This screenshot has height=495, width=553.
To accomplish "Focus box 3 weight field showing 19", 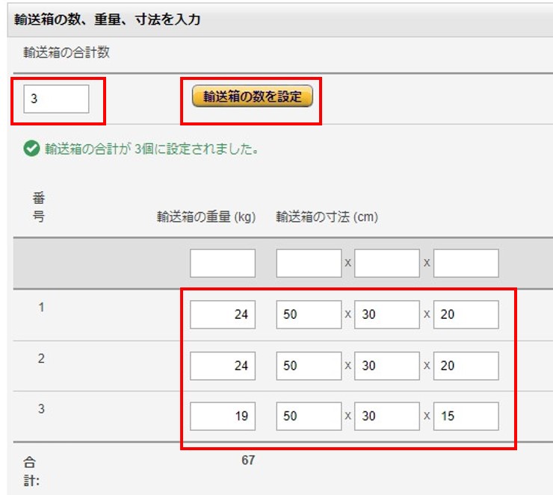I will (223, 416).
